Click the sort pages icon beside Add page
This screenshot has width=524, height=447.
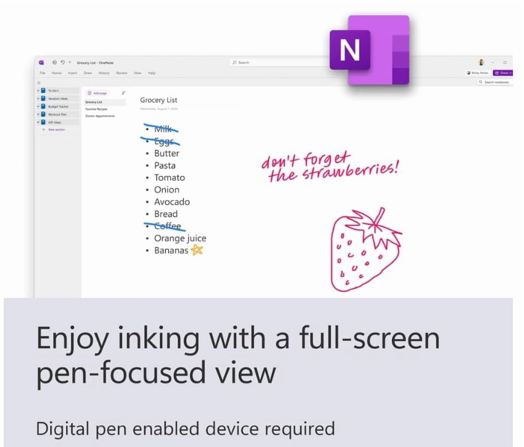click(123, 93)
